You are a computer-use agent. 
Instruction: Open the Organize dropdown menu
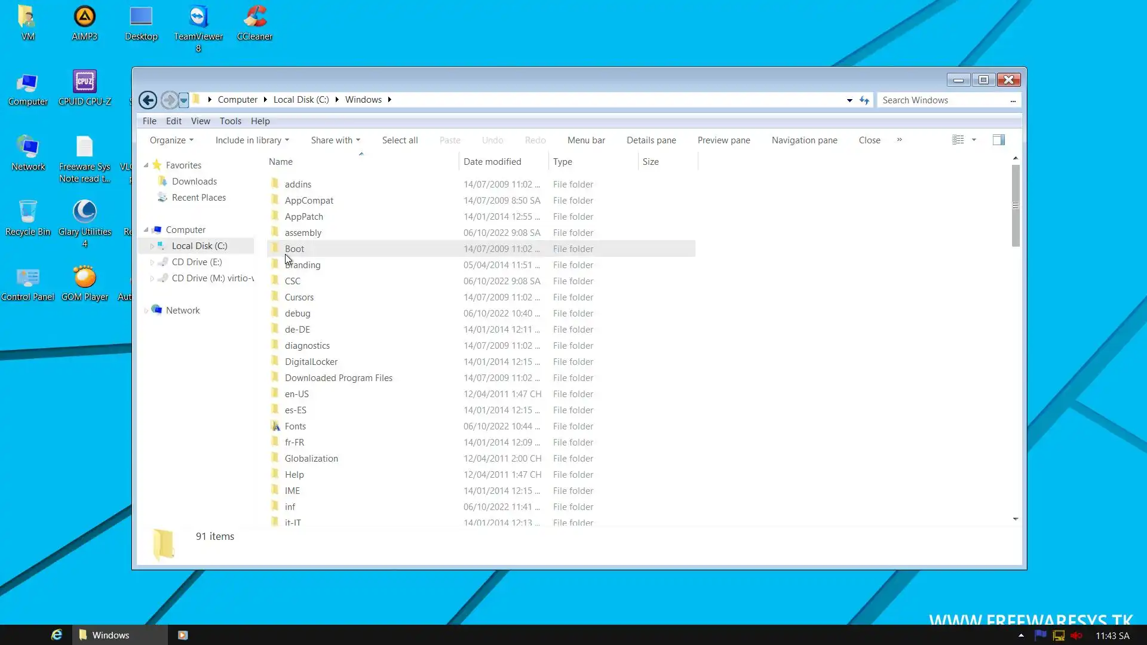tap(171, 140)
